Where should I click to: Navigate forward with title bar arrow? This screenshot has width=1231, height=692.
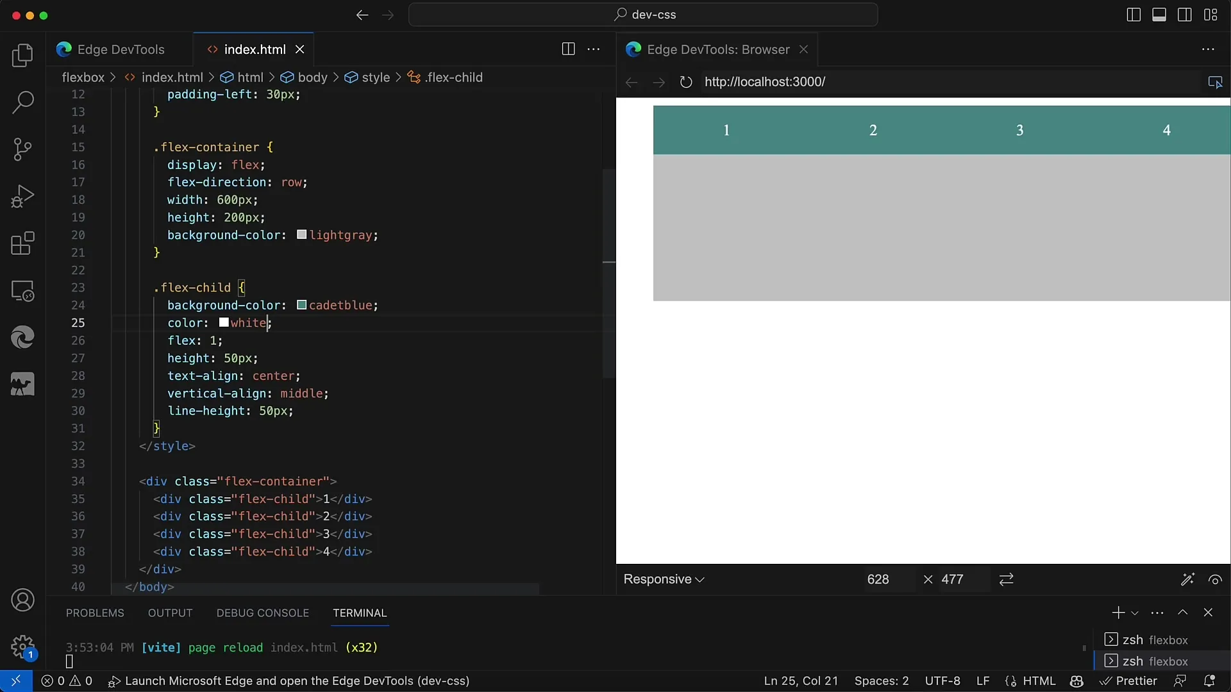point(388,15)
